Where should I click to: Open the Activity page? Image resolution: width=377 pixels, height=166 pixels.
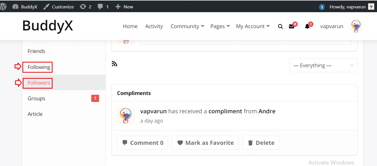154,26
